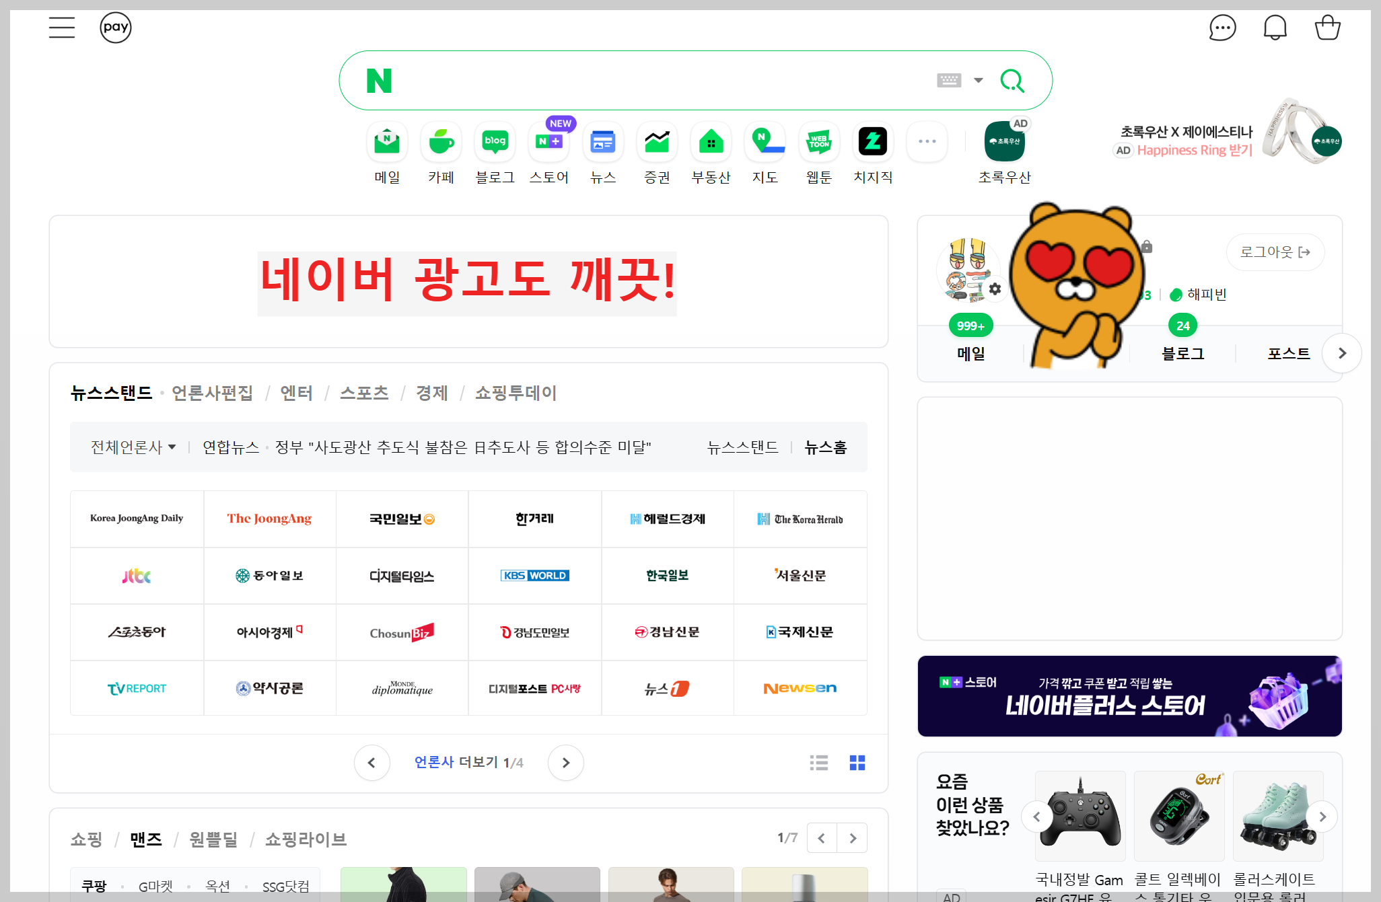Open the notifications bell
Viewport: 1381px width, 902px height.
coord(1275,28)
